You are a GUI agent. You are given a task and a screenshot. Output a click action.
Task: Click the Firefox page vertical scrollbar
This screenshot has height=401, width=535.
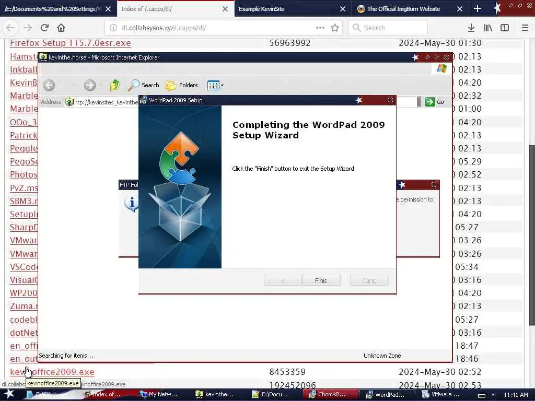(531, 234)
